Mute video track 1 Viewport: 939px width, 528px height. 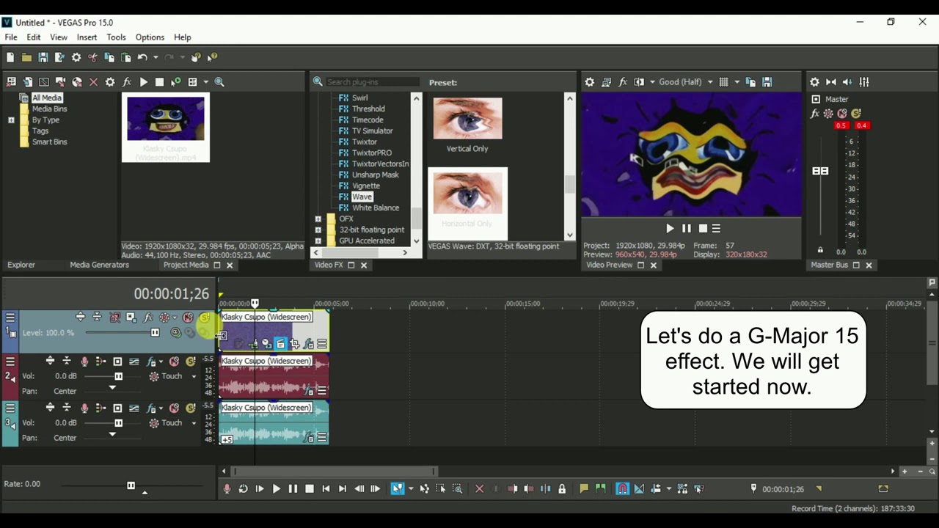[188, 318]
